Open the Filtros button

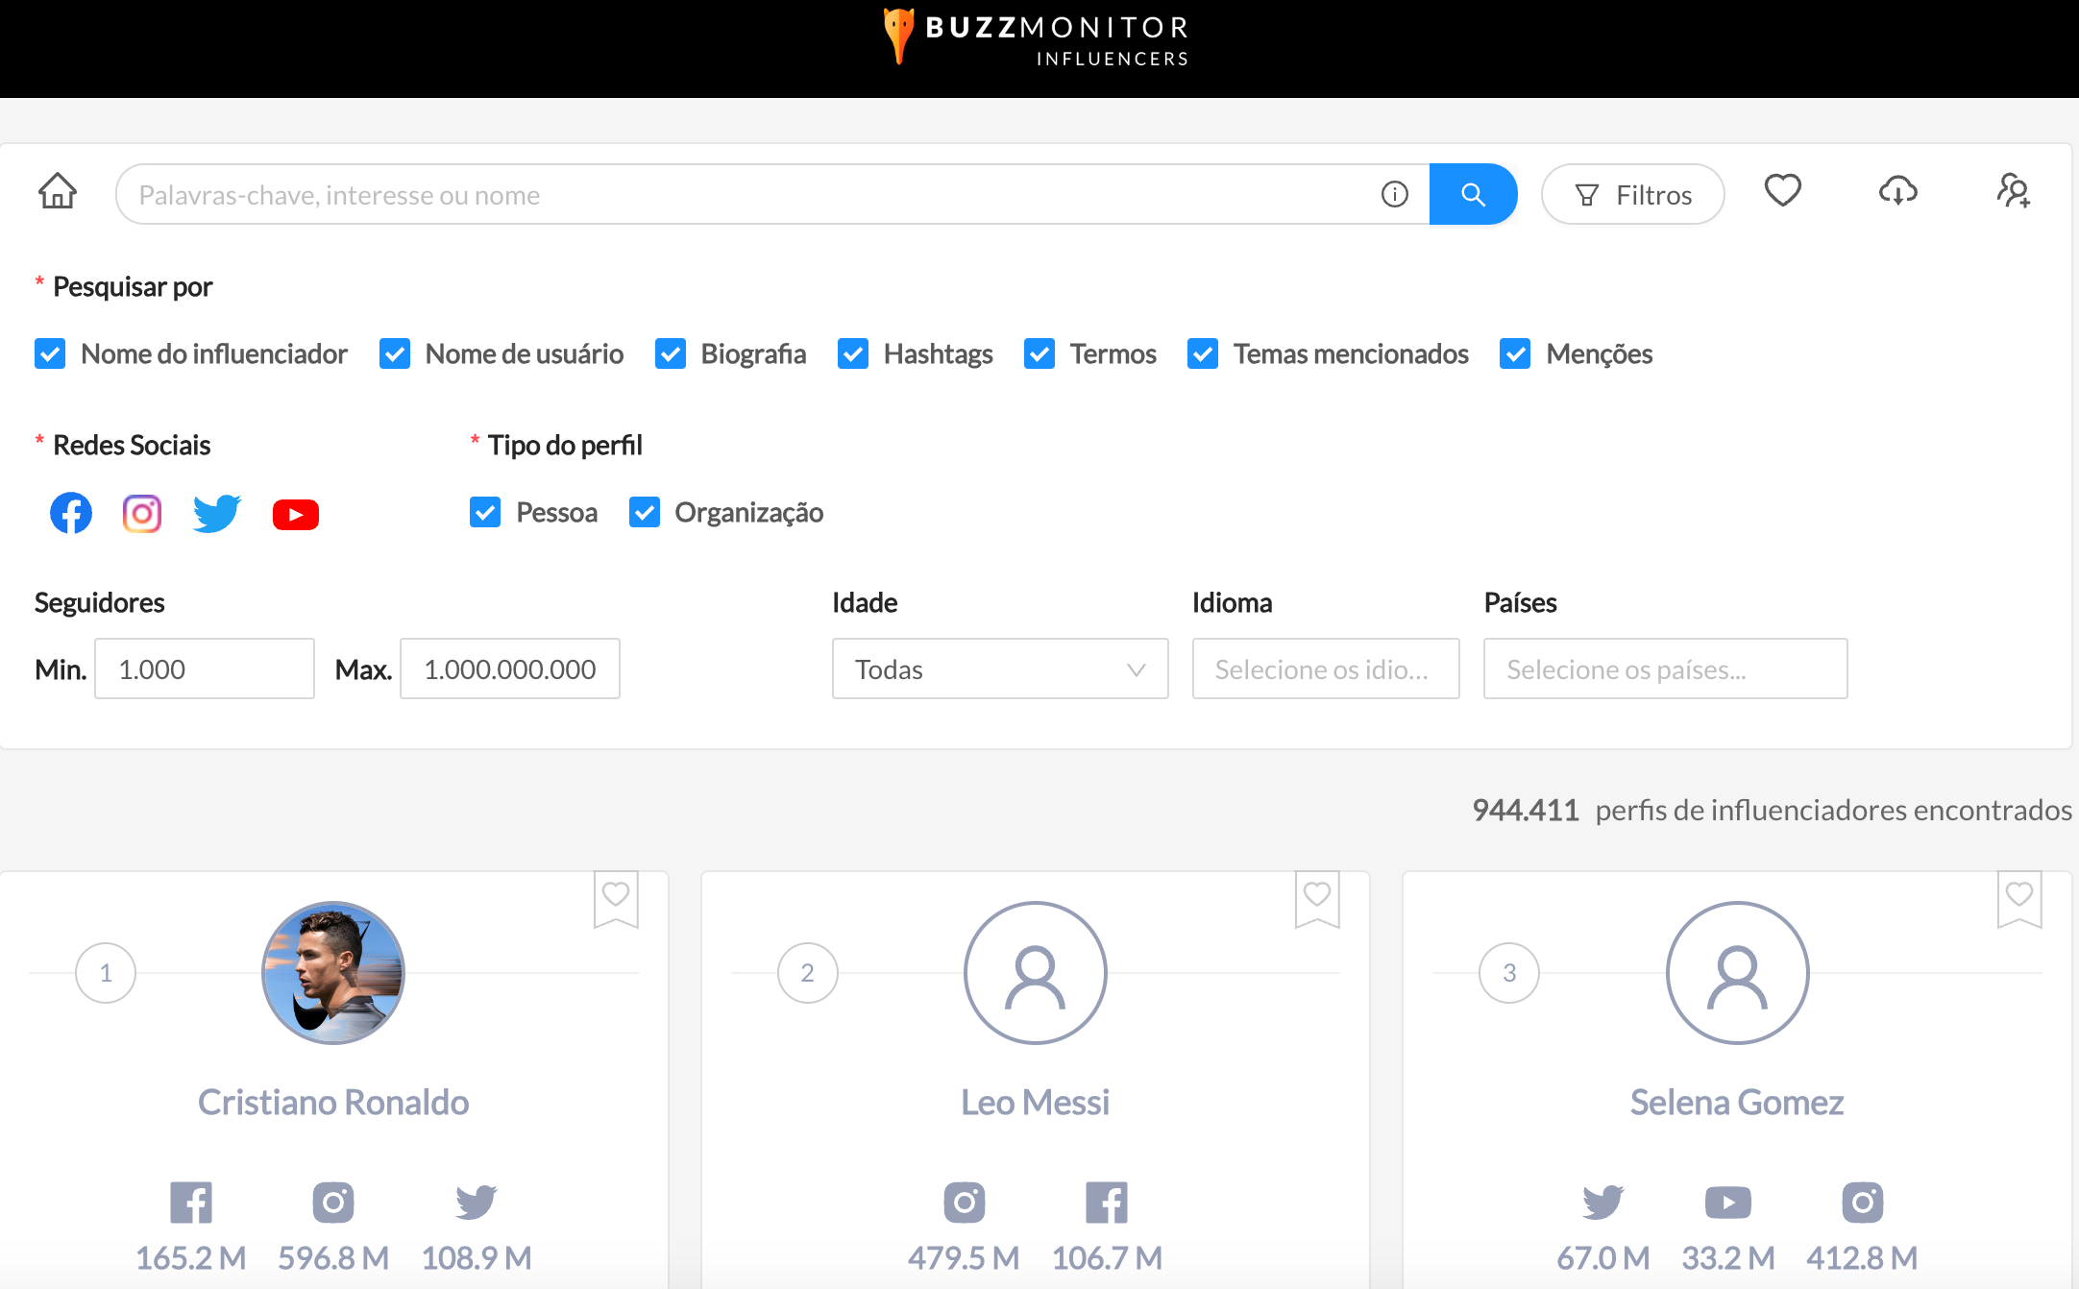[1633, 195]
